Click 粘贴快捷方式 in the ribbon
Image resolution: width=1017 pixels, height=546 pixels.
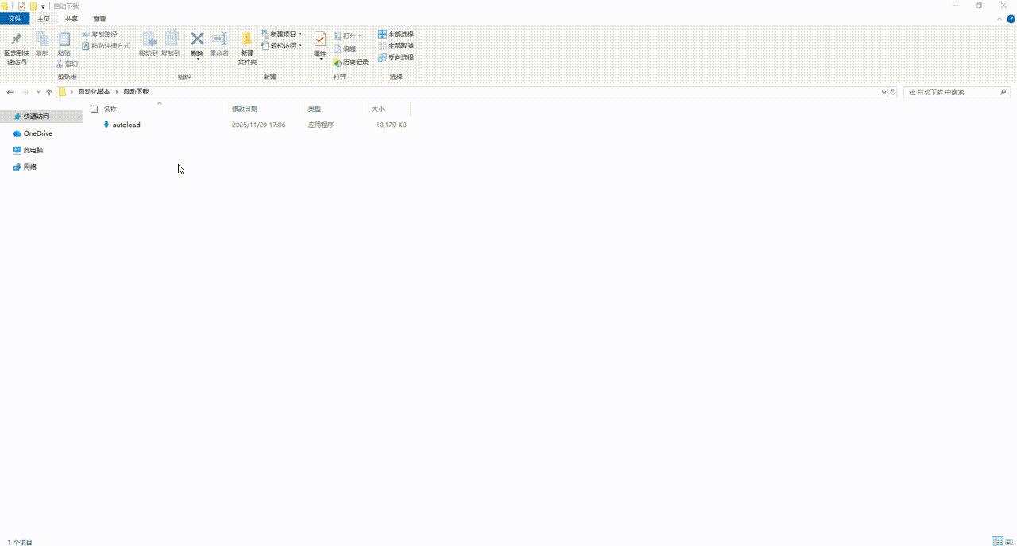point(106,45)
